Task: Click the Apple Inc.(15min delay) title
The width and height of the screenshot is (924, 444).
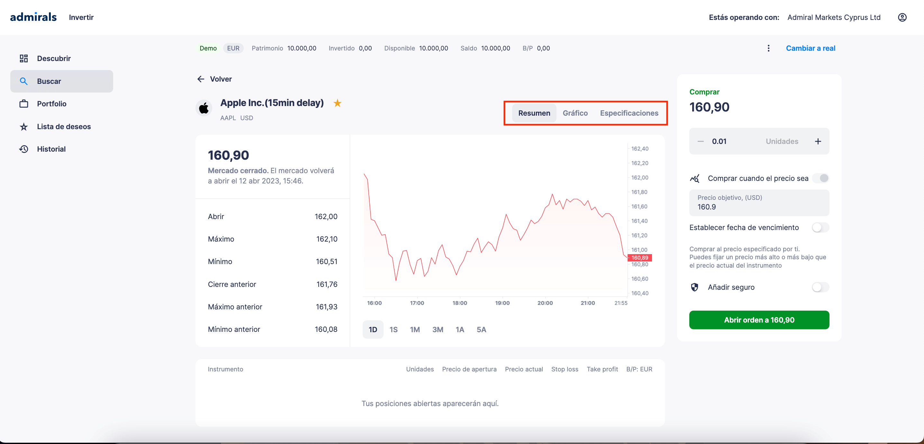Action: (x=272, y=103)
